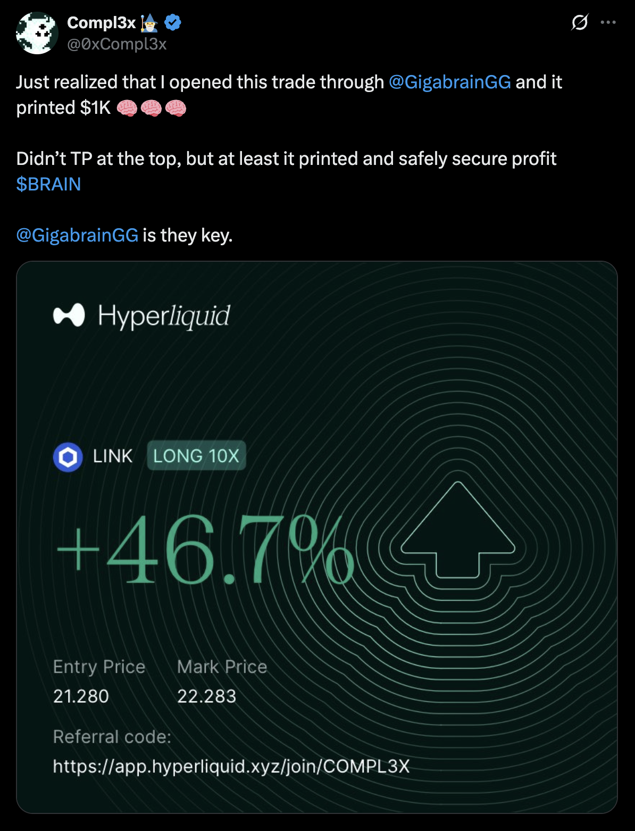Select the Chainlink LINK token icon
Image resolution: width=635 pixels, height=831 pixels.
68,455
